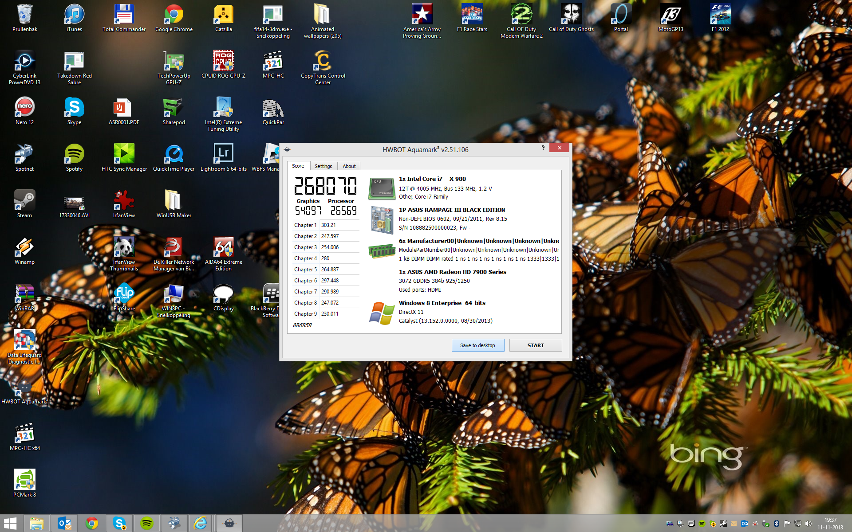This screenshot has height=532, width=852.
Task: Select the Call of Duty Ghosts icon
Action: tap(571, 18)
